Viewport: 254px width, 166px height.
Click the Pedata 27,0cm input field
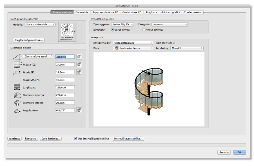pyautogui.click(x=65, y=64)
